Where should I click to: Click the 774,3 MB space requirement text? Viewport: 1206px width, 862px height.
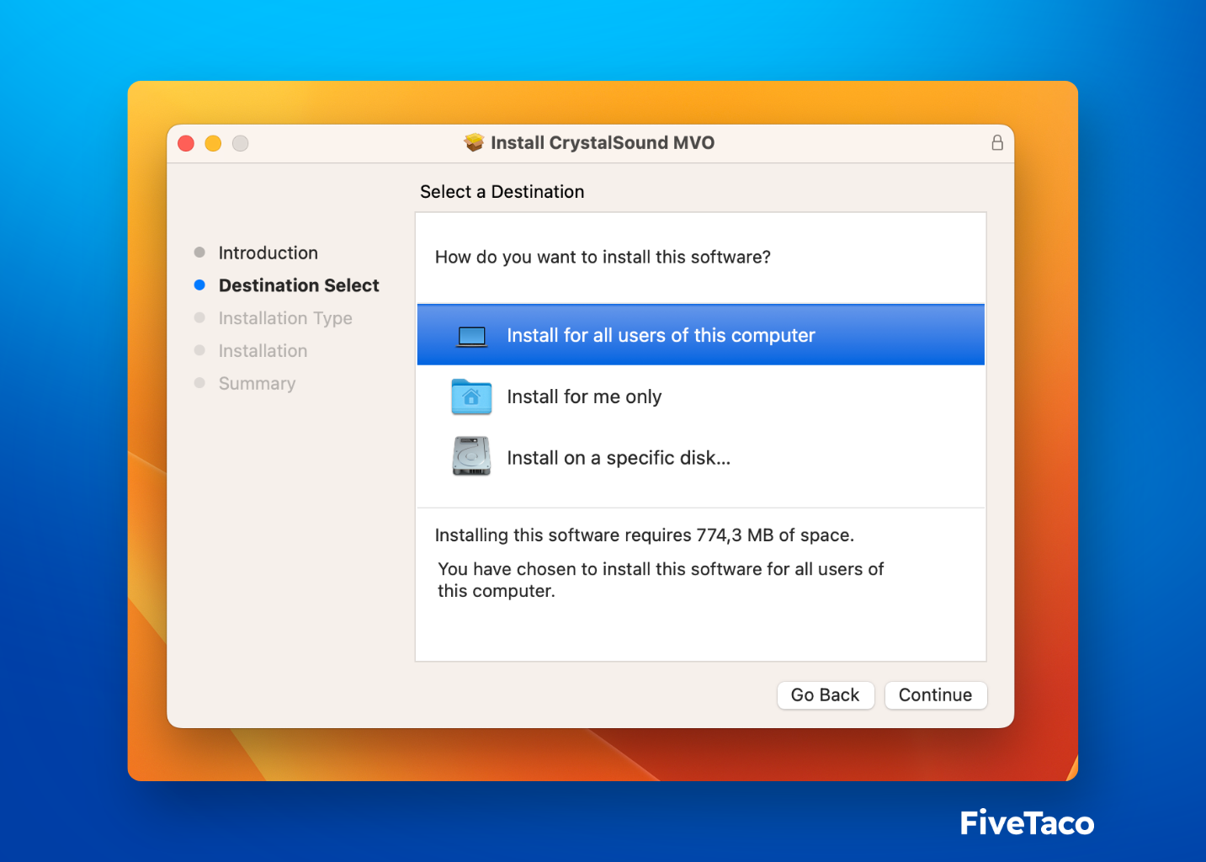point(645,535)
